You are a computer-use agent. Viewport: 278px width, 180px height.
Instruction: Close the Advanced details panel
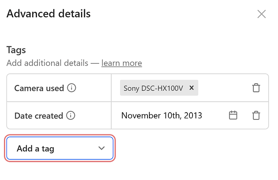click(261, 14)
